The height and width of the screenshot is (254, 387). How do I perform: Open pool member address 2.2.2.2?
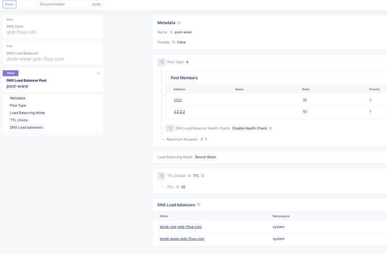(x=179, y=112)
